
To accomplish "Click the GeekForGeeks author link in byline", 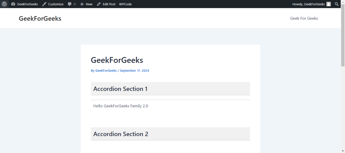I will 106,71.
